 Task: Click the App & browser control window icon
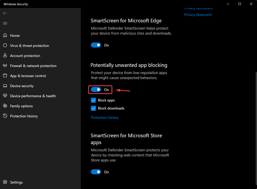point(5,76)
